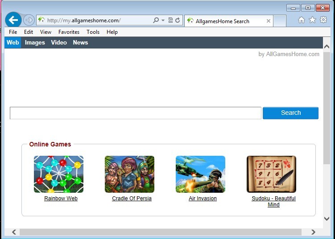Switch to the Video search tab
The height and width of the screenshot is (239, 335).
59,42
